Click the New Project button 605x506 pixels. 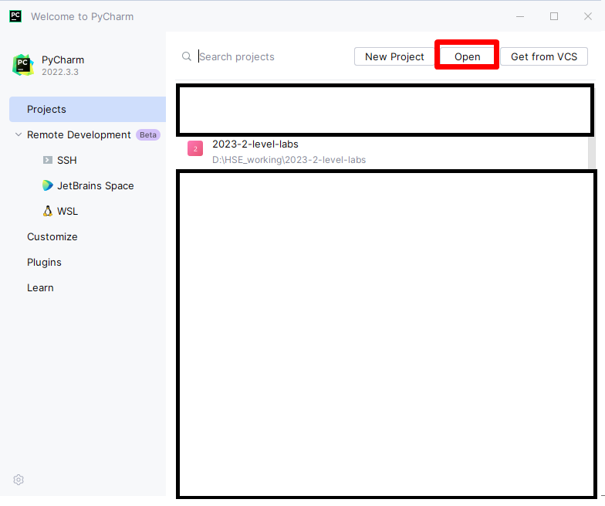[394, 56]
